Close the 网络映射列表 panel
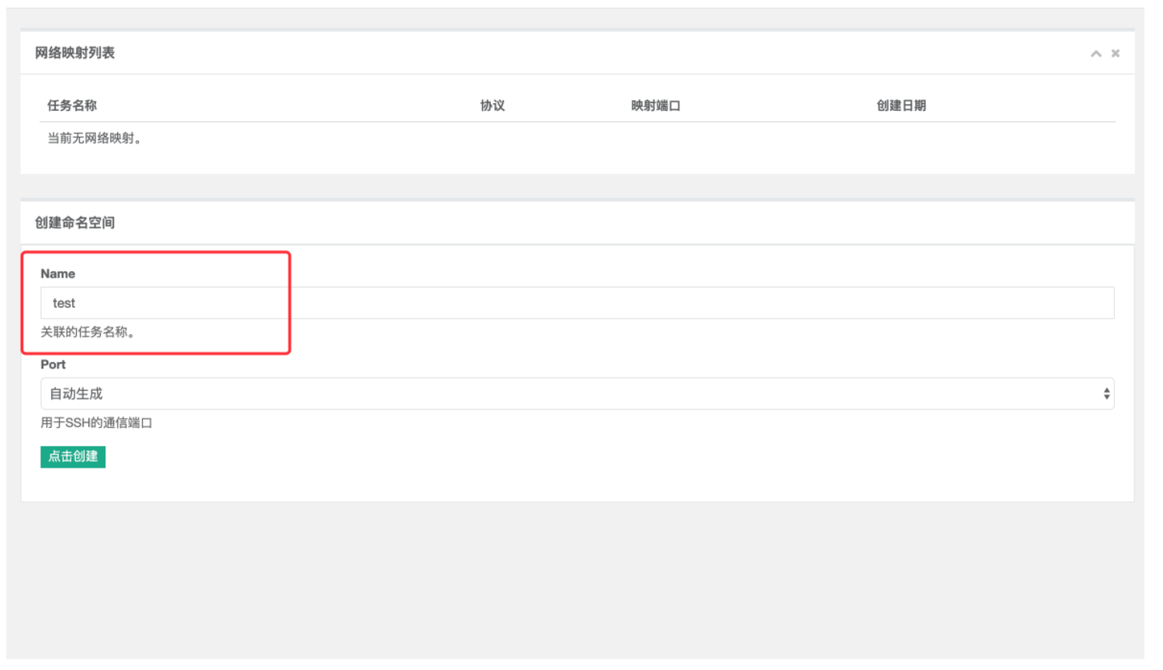 coord(1116,54)
